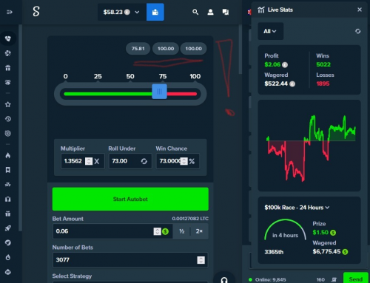
Task: Click the Win Chance input field
Action: point(178,161)
